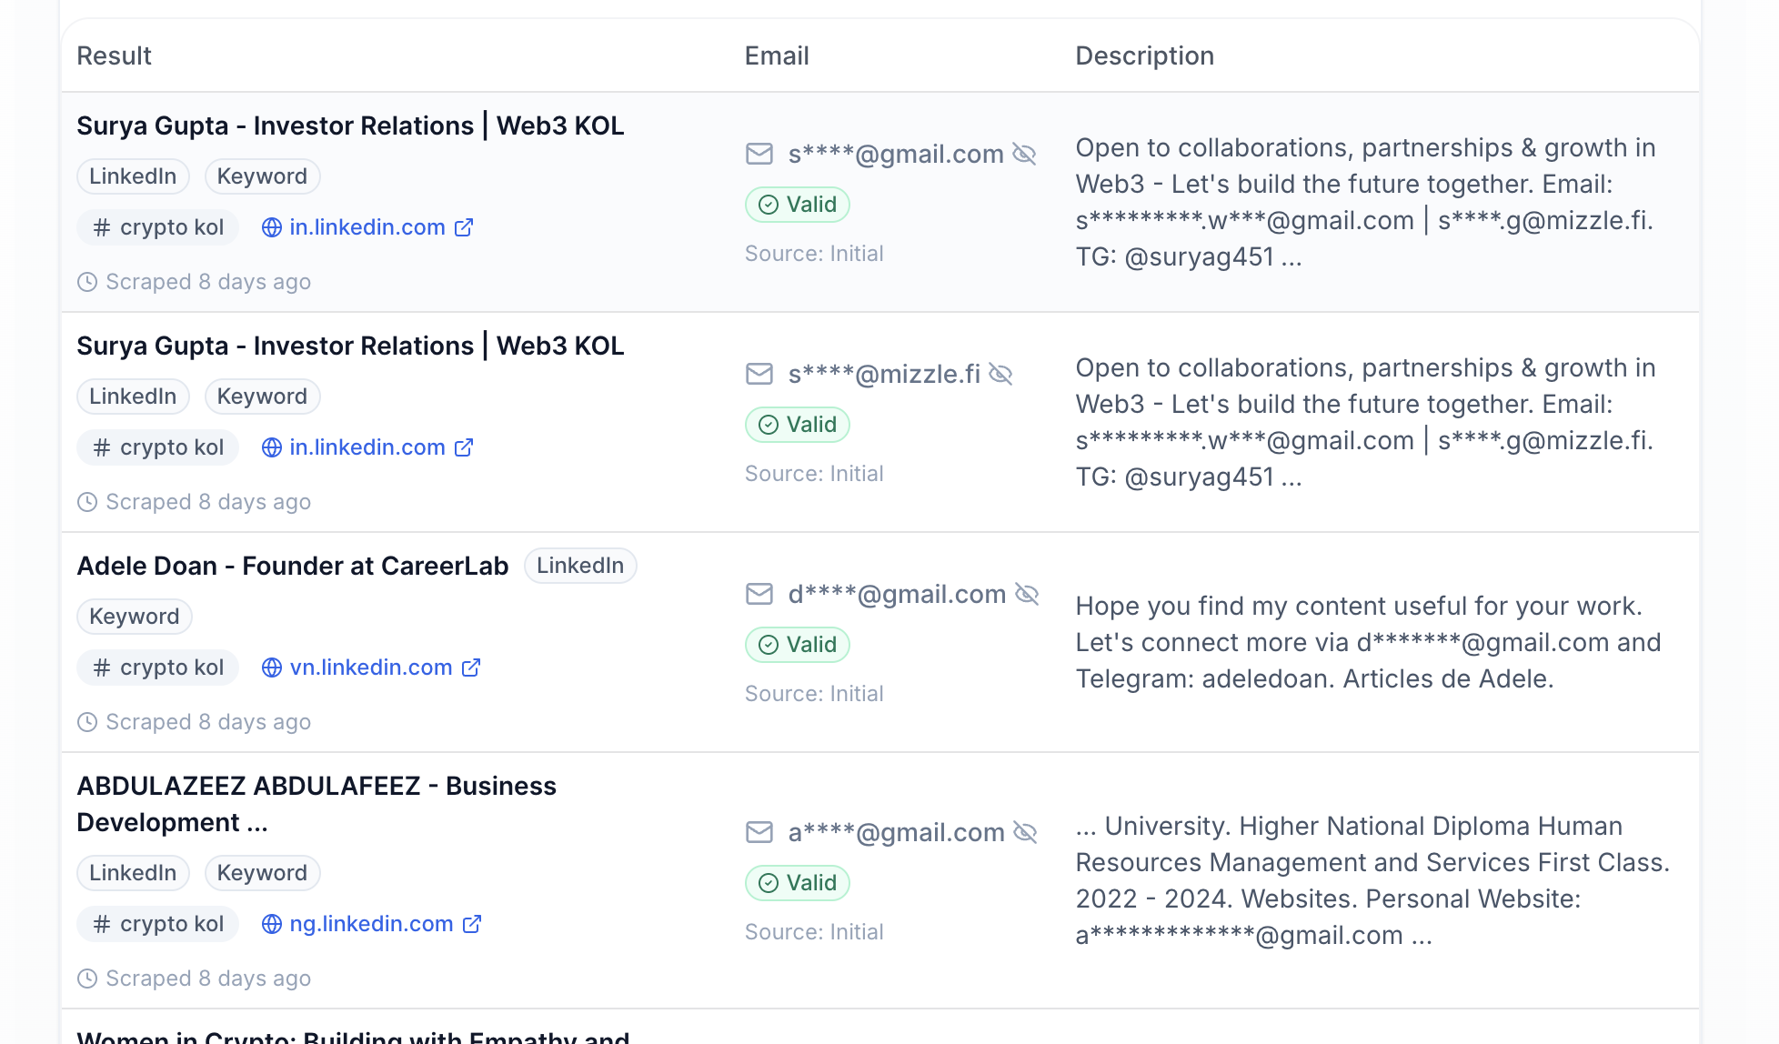Toggle visibility of s****@mizzle.fi email

(1001, 373)
